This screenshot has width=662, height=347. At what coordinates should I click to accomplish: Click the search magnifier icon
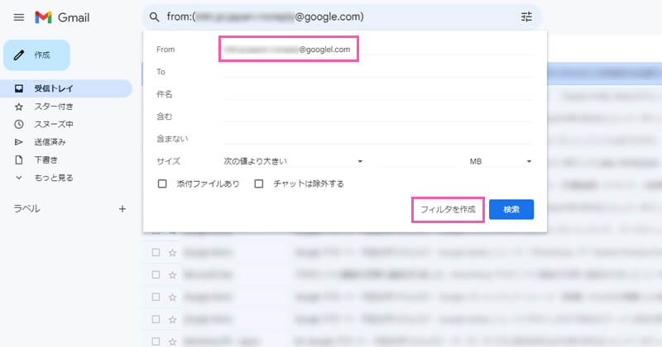(x=154, y=17)
